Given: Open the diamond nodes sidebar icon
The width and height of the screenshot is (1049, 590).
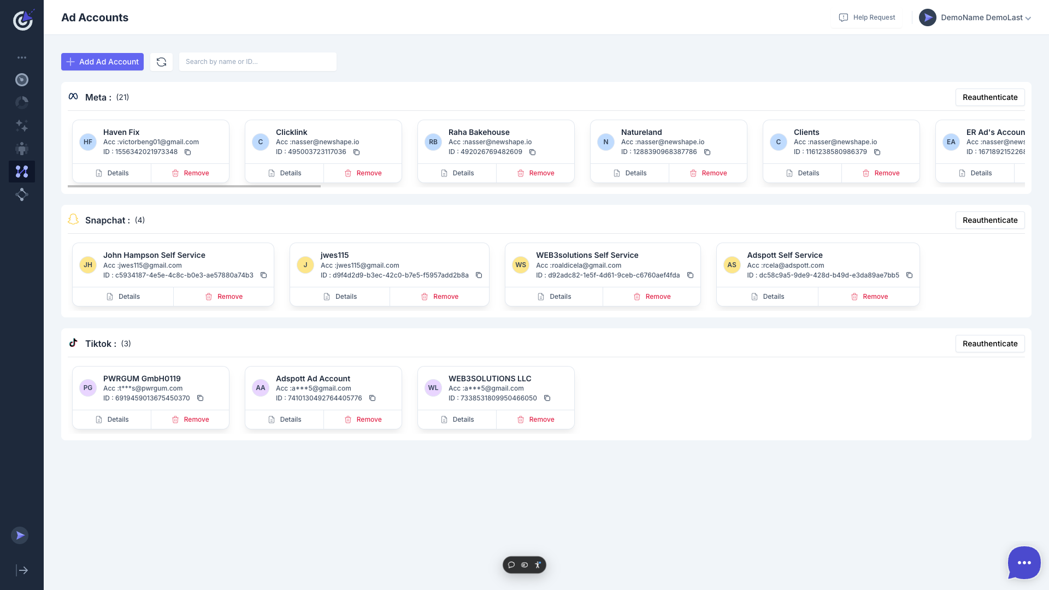Looking at the screenshot, I should (x=22, y=194).
